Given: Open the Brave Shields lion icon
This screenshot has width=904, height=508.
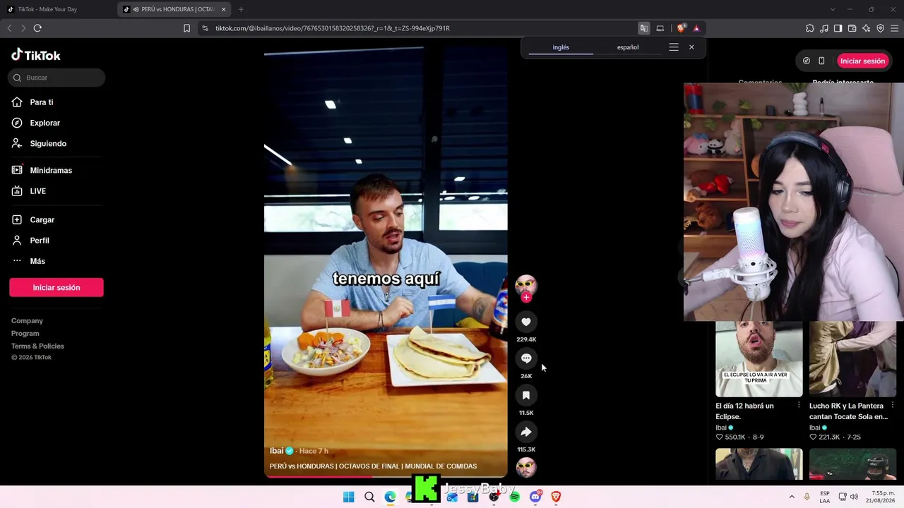Looking at the screenshot, I should (x=681, y=28).
